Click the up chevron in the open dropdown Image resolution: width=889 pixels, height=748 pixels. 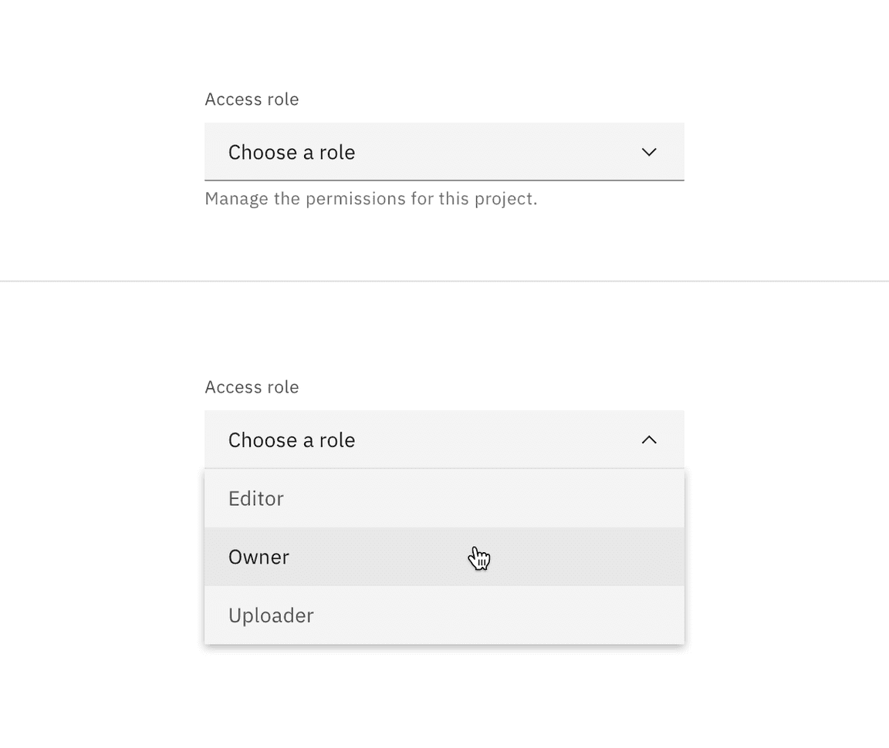(649, 440)
